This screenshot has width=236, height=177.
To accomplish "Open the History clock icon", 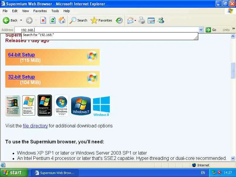I will (119, 20).
